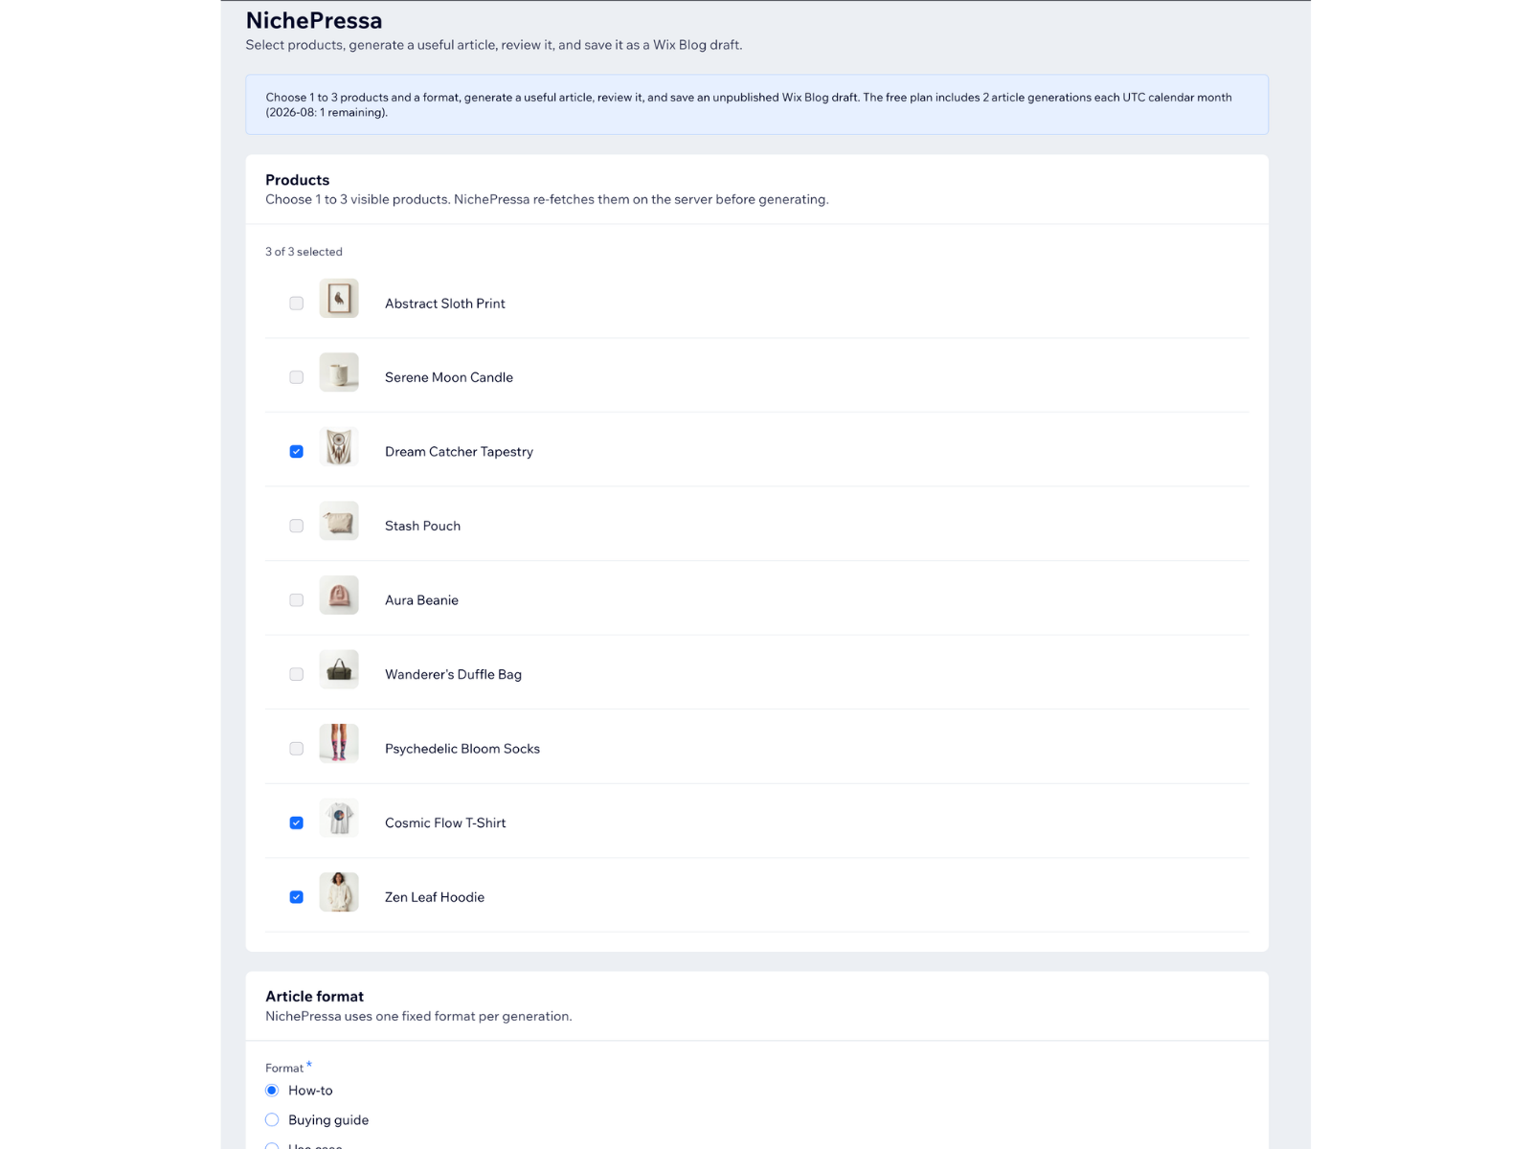Image resolution: width=1532 pixels, height=1149 pixels.
Task: Click the Serene Moon Candle product image
Action: coord(339,372)
